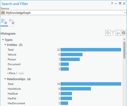Open the Source dropdown arrow
This screenshot has height=106, width=127.
coord(124,13)
